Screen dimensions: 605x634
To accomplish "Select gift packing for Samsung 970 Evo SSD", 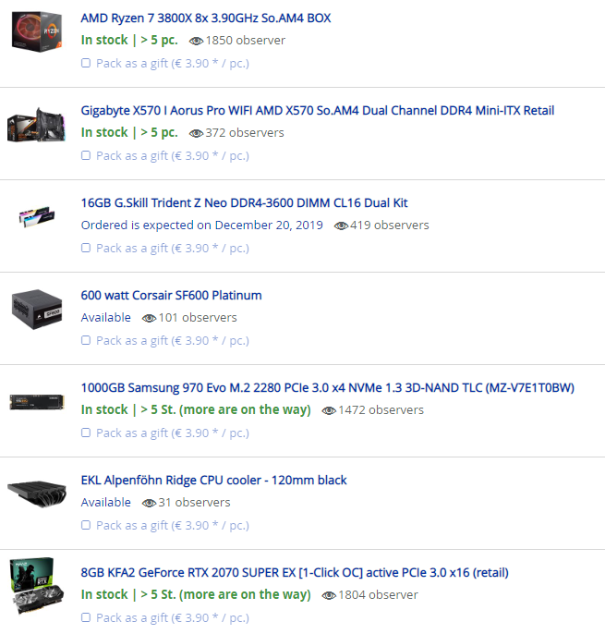I will coord(86,433).
